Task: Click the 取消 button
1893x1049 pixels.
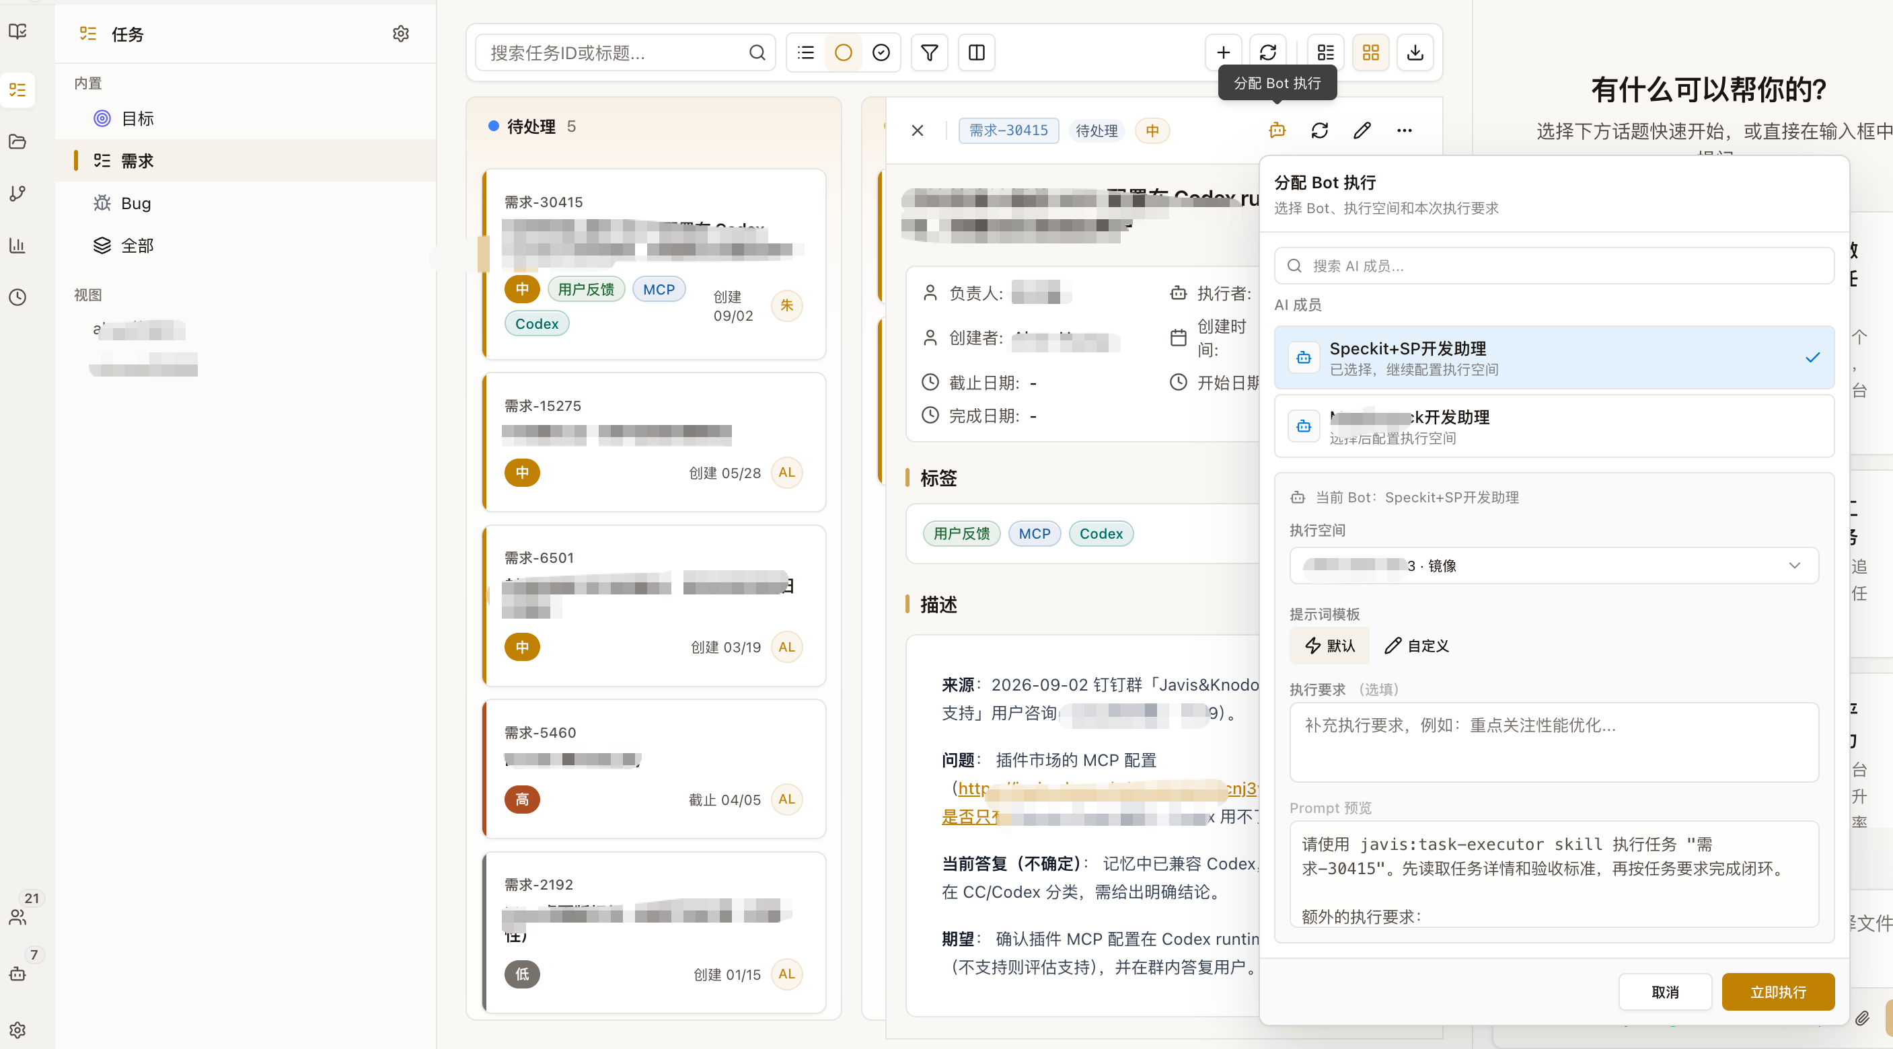Action: click(x=1664, y=992)
